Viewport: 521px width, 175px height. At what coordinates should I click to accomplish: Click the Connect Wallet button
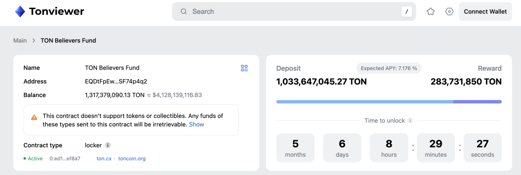(x=485, y=12)
